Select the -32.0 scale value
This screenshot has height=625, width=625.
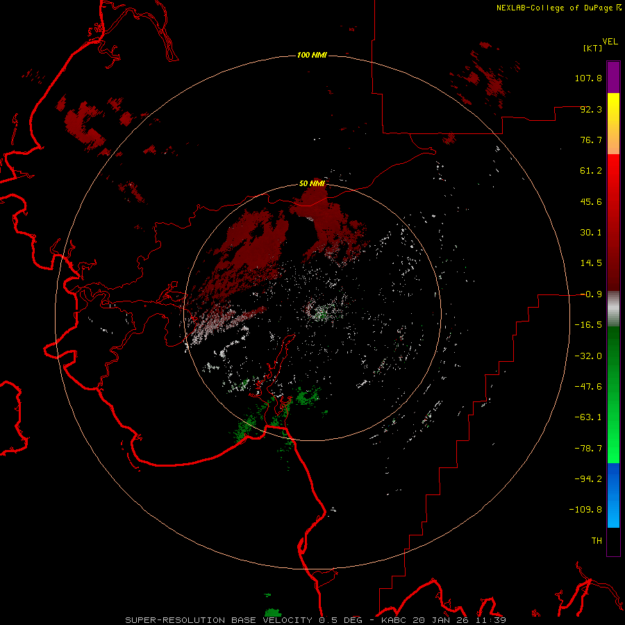point(588,356)
